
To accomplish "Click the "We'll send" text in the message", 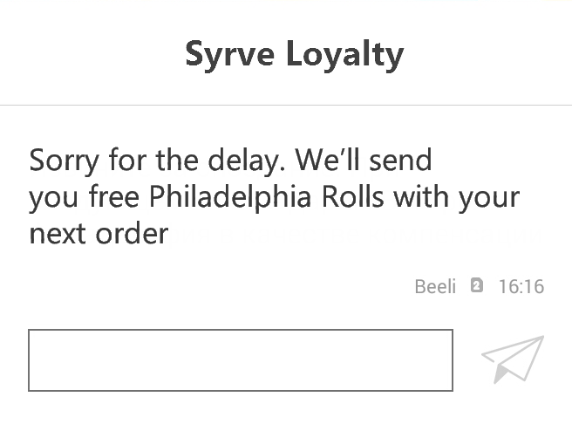I will (364, 161).
